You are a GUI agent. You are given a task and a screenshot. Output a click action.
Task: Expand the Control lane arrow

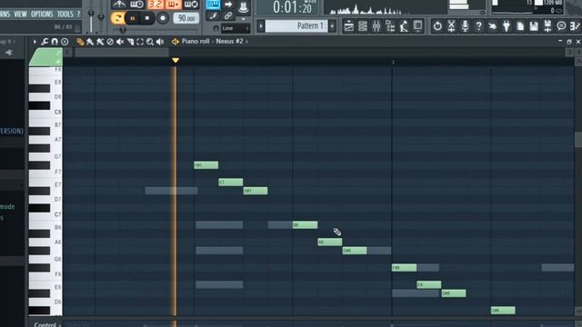(x=60, y=325)
